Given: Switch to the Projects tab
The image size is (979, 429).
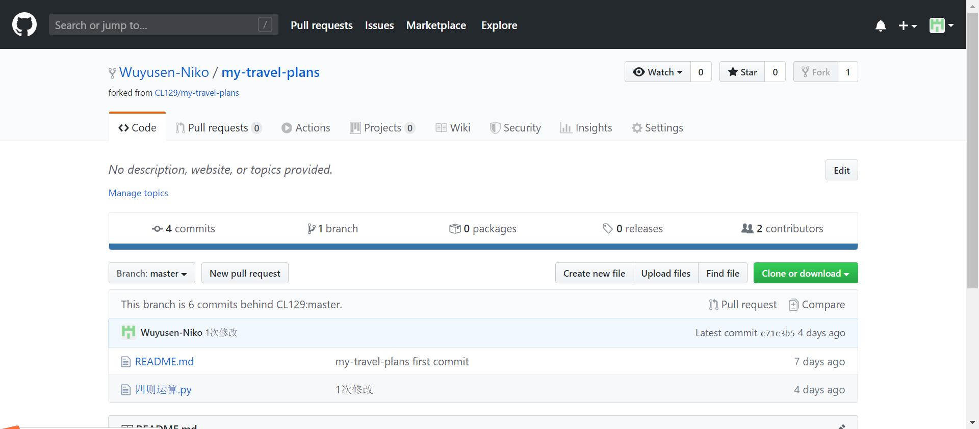Looking at the screenshot, I should pyautogui.click(x=382, y=127).
